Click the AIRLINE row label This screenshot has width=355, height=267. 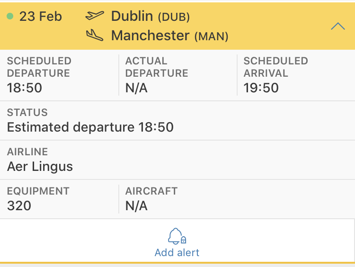point(27,152)
